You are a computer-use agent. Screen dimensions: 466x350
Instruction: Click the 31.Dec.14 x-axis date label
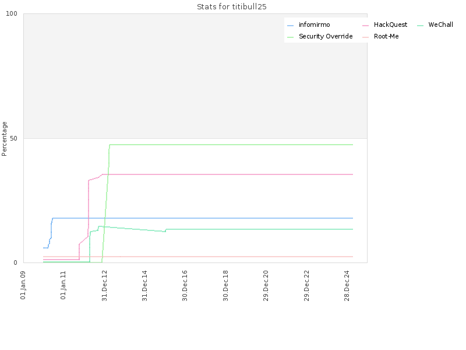coord(144,286)
